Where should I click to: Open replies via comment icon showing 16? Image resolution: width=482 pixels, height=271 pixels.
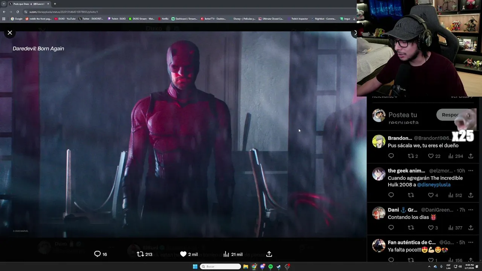coord(101,254)
